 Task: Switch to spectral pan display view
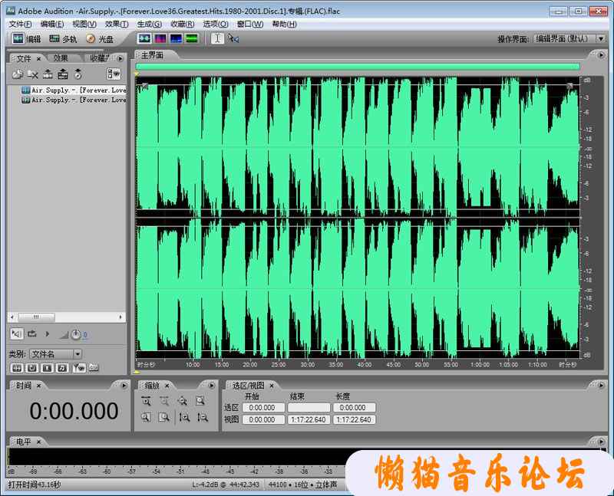(177, 38)
